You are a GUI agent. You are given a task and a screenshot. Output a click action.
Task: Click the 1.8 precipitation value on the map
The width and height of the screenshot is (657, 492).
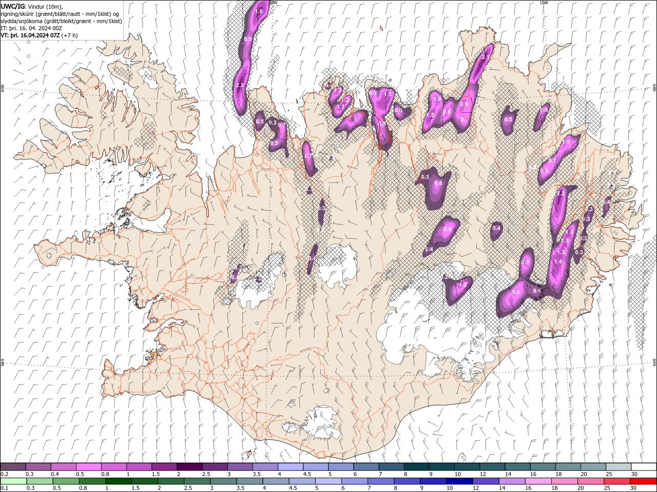(259, 11)
